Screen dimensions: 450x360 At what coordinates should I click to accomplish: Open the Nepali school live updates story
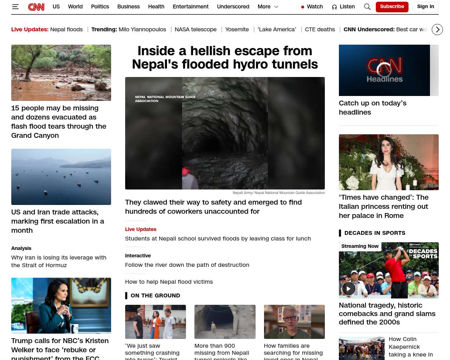[218, 238]
